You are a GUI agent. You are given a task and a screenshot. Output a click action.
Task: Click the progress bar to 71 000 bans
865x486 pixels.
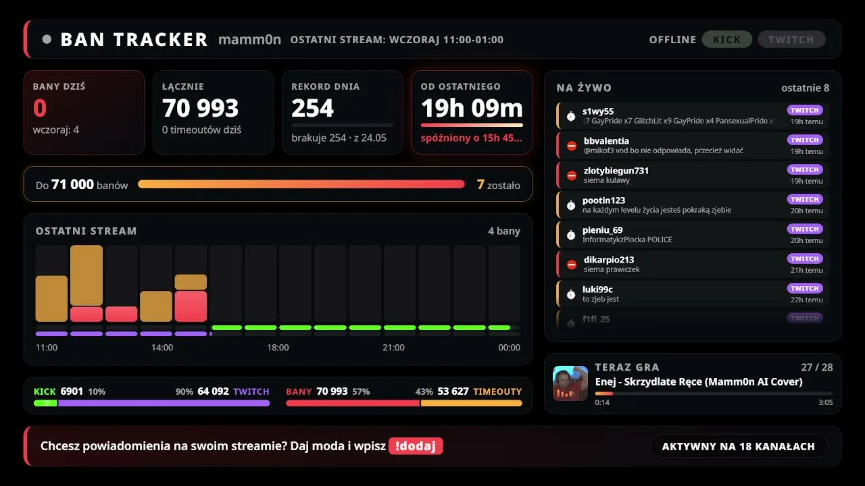pos(301,184)
